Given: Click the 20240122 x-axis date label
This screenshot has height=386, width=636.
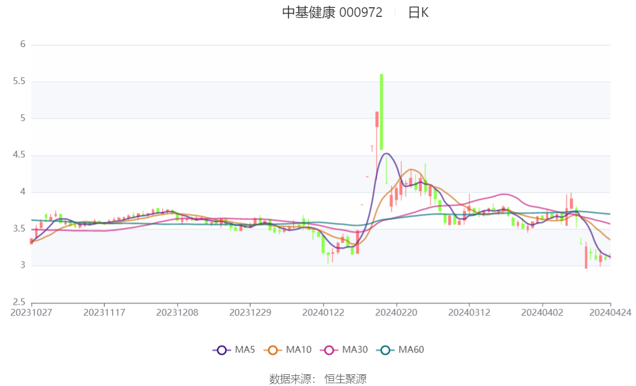Looking at the screenshot, I should click(x=323, y=312).
